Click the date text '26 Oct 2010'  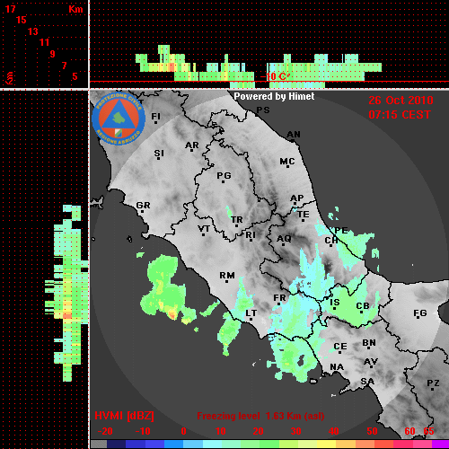click(x=401, y=101)
